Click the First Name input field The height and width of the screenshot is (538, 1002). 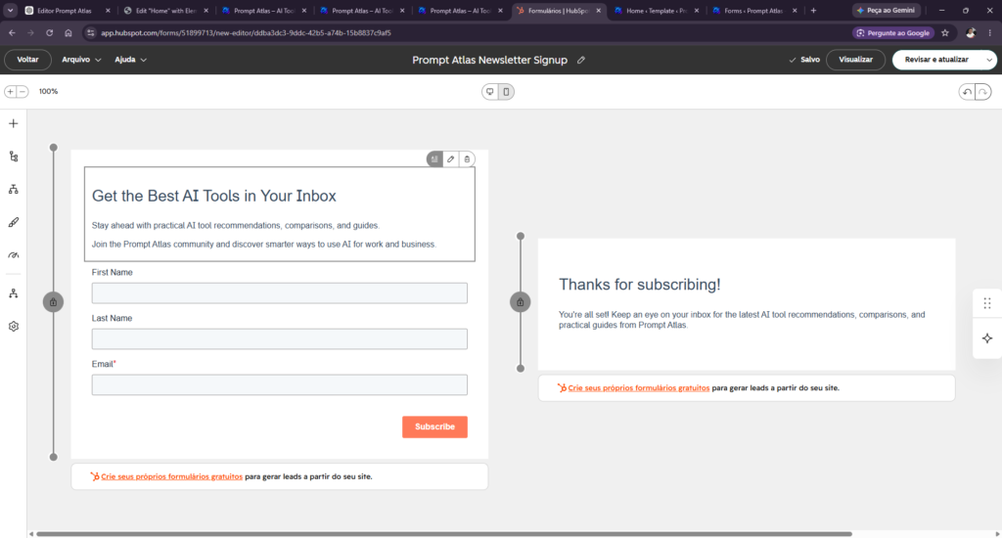coord(279,292)
